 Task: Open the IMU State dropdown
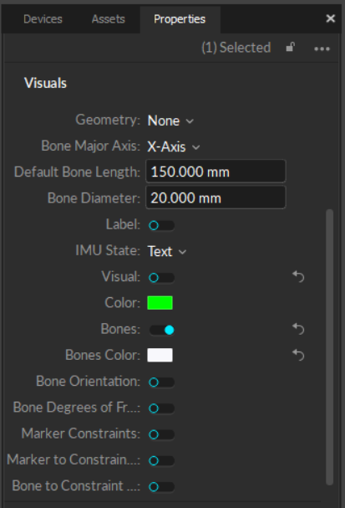(x=167, y=251)
